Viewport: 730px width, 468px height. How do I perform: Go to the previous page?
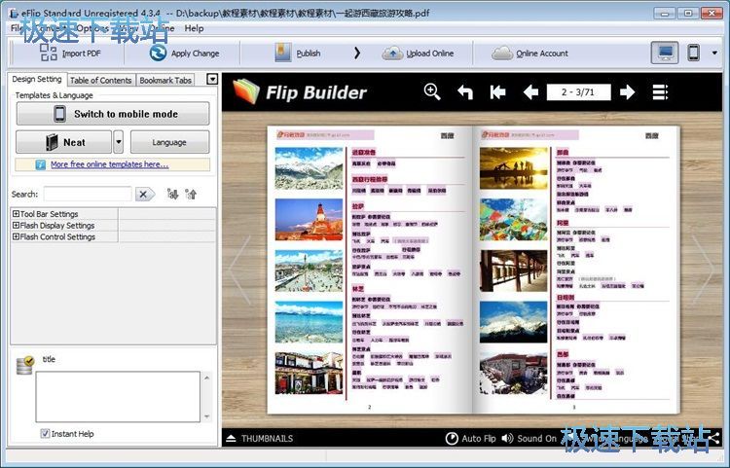[530, 92]
